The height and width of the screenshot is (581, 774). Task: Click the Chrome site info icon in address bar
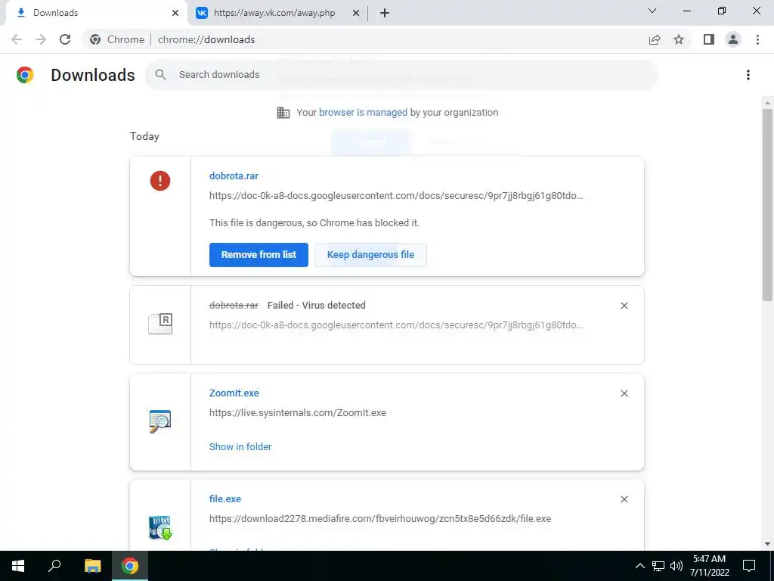coord(95,39)
